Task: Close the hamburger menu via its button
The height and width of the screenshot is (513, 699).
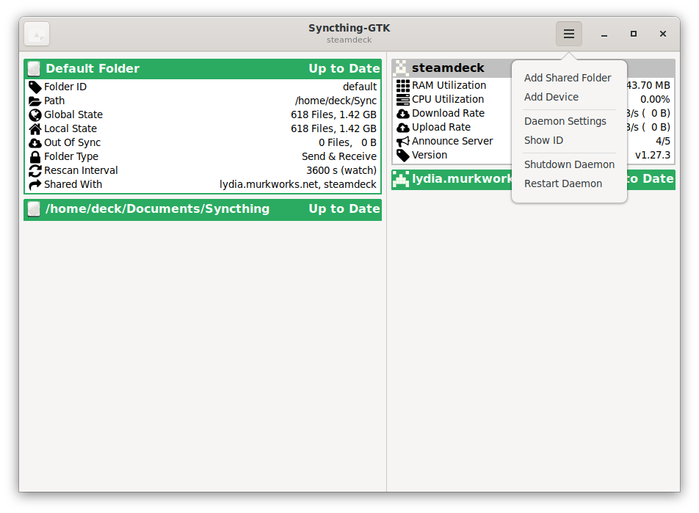Action: pos(568,34)
